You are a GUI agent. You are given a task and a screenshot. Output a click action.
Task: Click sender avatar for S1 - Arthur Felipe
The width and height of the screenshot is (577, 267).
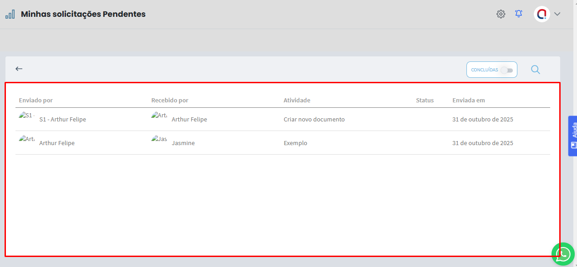(26, 116)
